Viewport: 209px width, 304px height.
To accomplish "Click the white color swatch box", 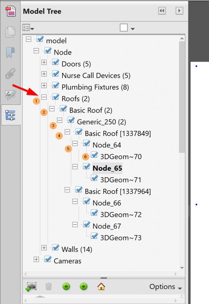I will coord(124,28).
